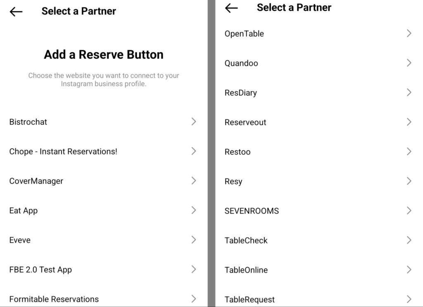Choose Eat App from the list
Image resolution: width=423 pixels, height=307 pixels.
[x=24, y=211]
